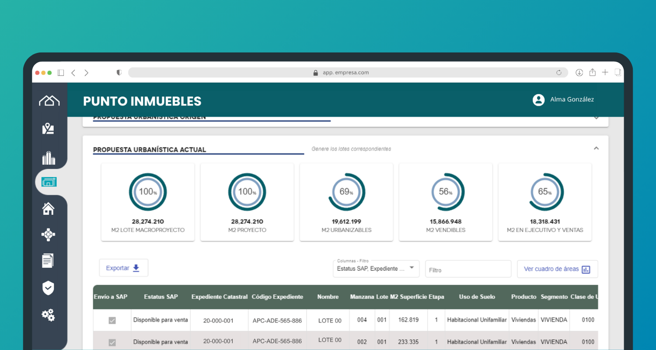Open the settings gears sidebar icon
This screenshot has height=350, width=656.
[48, 315]
